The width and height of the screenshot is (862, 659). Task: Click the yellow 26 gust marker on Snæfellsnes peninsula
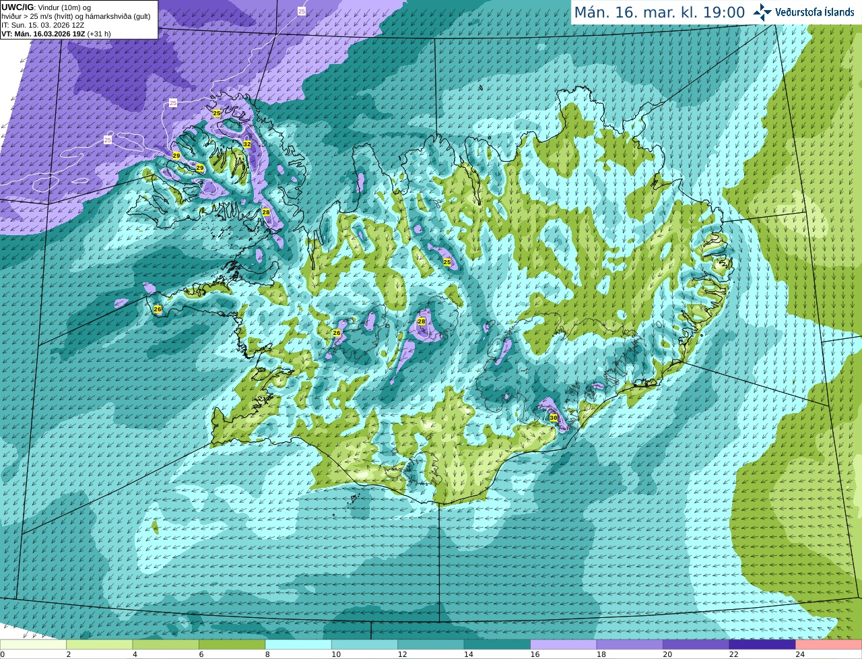pos(158,309)
